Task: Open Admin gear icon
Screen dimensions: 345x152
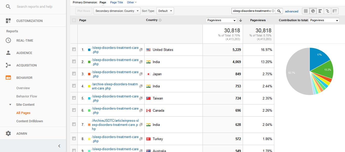Action: pos(8,133)
